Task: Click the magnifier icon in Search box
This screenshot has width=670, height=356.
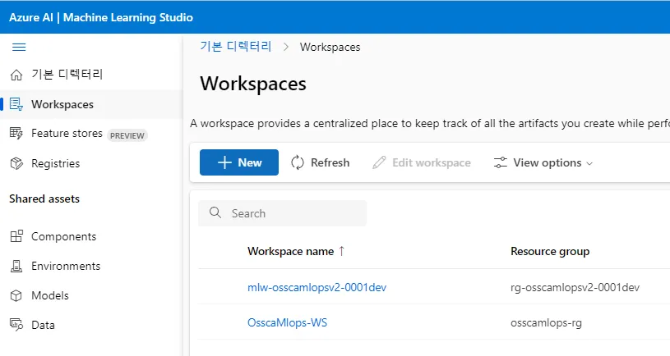Action: 215,212
